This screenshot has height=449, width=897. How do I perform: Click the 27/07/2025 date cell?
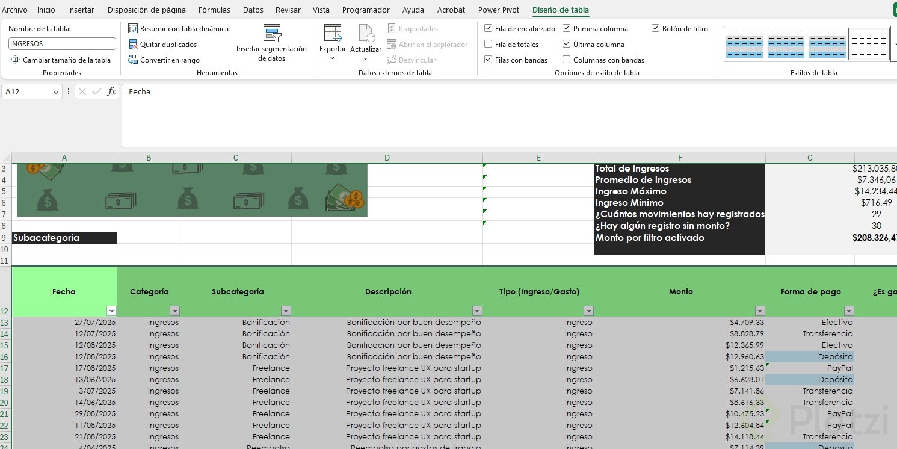click(x=64, y=322)
